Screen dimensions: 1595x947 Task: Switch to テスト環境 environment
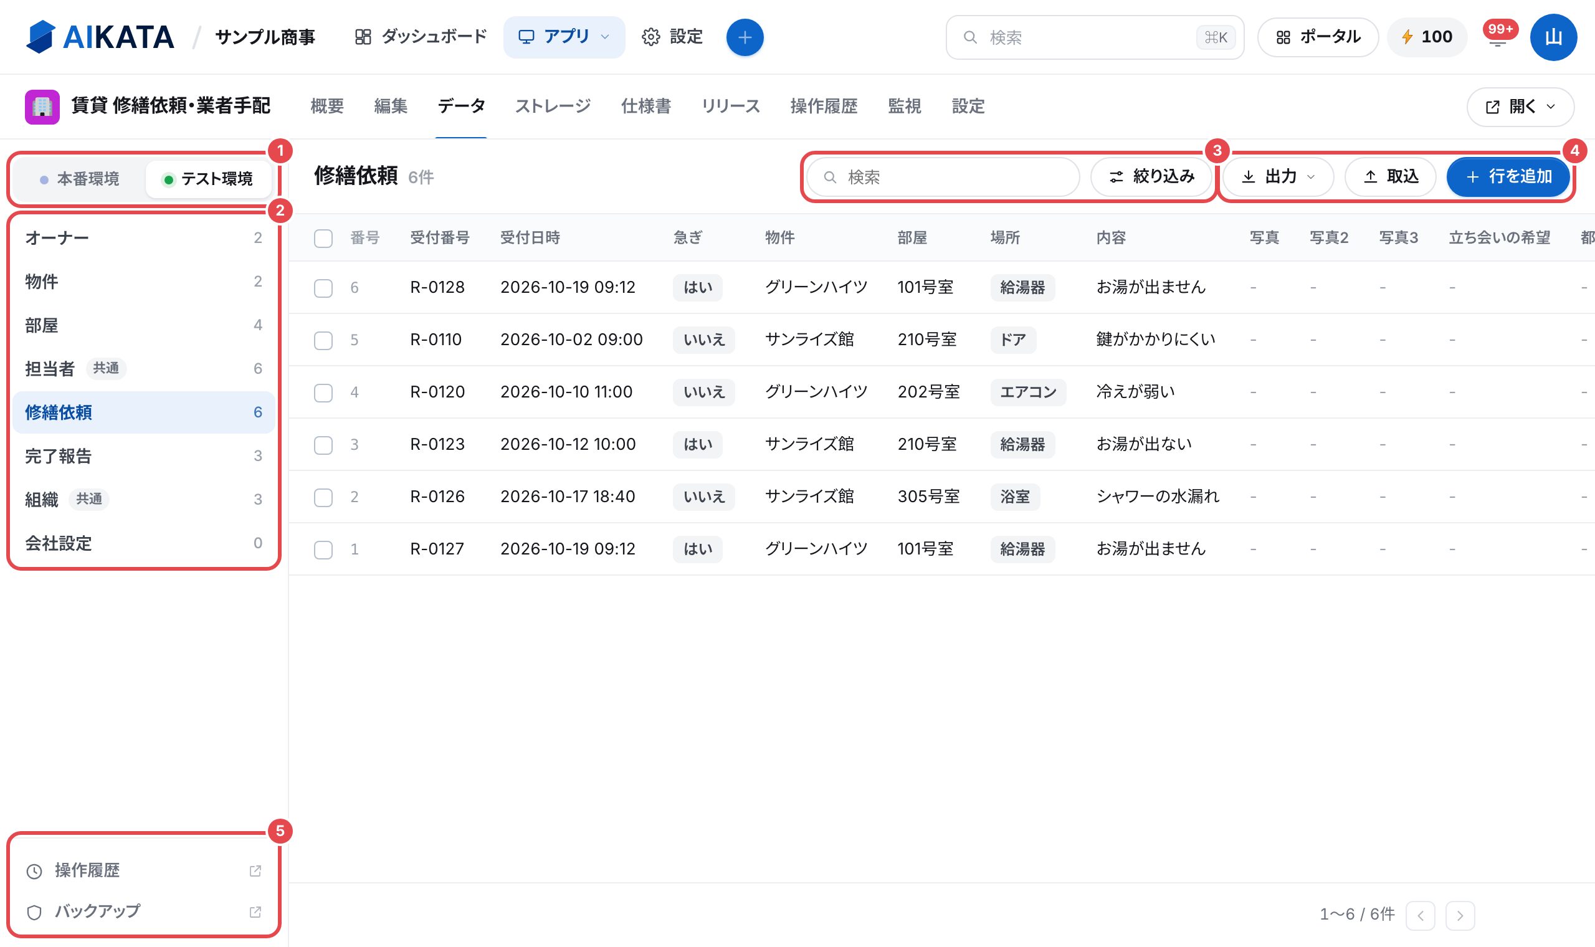(208, 179)
